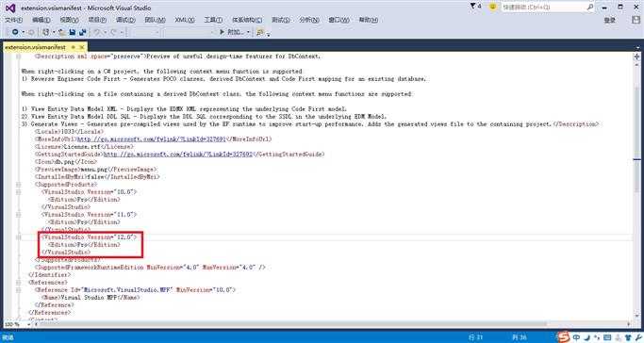Image resolution: width=644 pixels, height=343 pixels.
Task: Click the Sogou wrench settings icon
Action: 637,337
